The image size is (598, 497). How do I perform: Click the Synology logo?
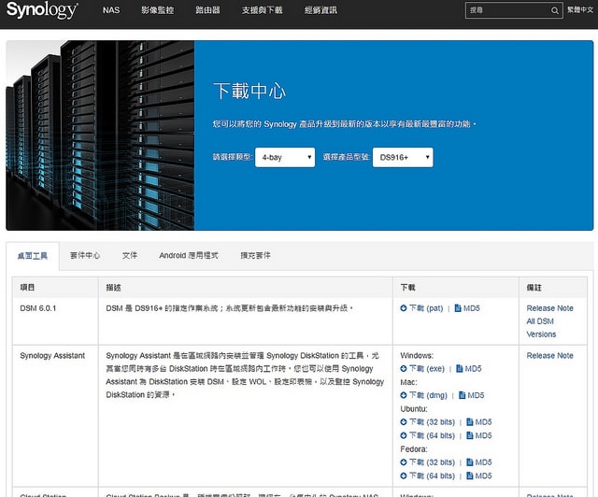click(x=42, y=11)
